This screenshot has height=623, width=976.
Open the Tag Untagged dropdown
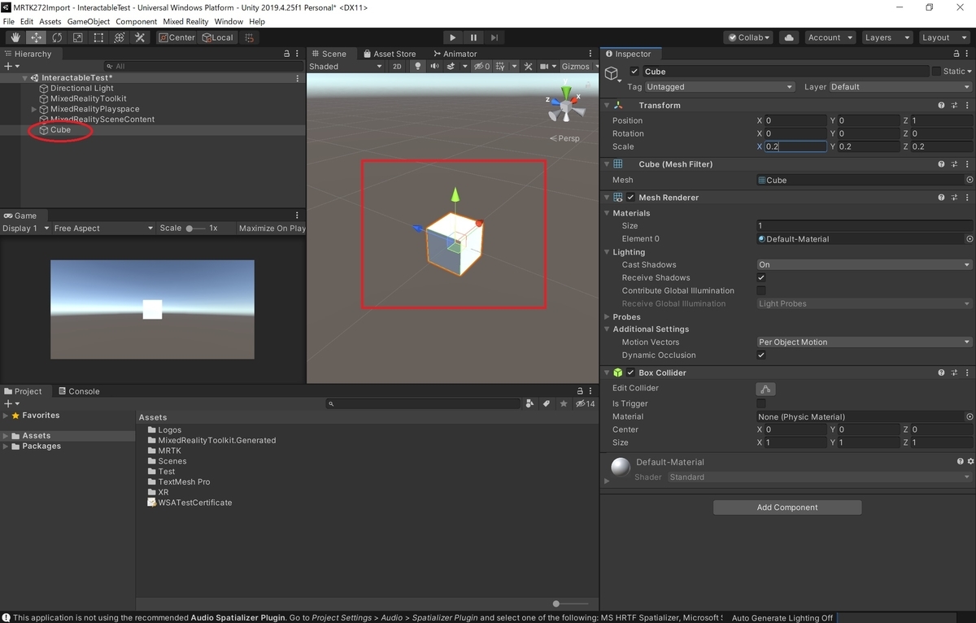720,87
